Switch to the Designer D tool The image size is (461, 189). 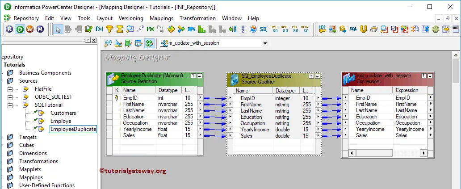coord(20,29)
